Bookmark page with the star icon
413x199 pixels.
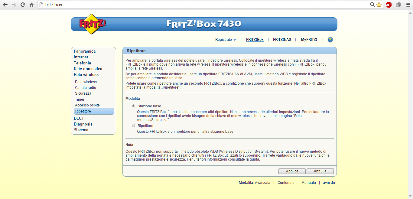(379, 5)
